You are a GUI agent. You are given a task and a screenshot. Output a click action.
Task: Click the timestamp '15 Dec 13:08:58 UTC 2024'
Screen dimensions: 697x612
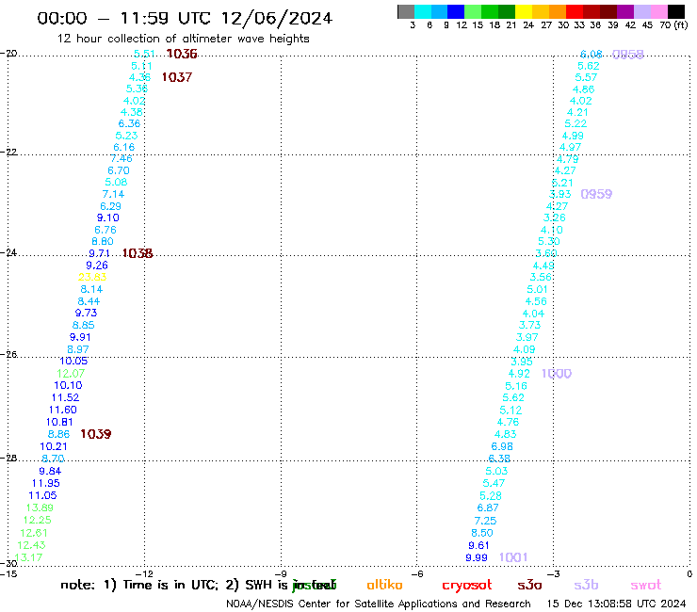[x=616, y=604]
